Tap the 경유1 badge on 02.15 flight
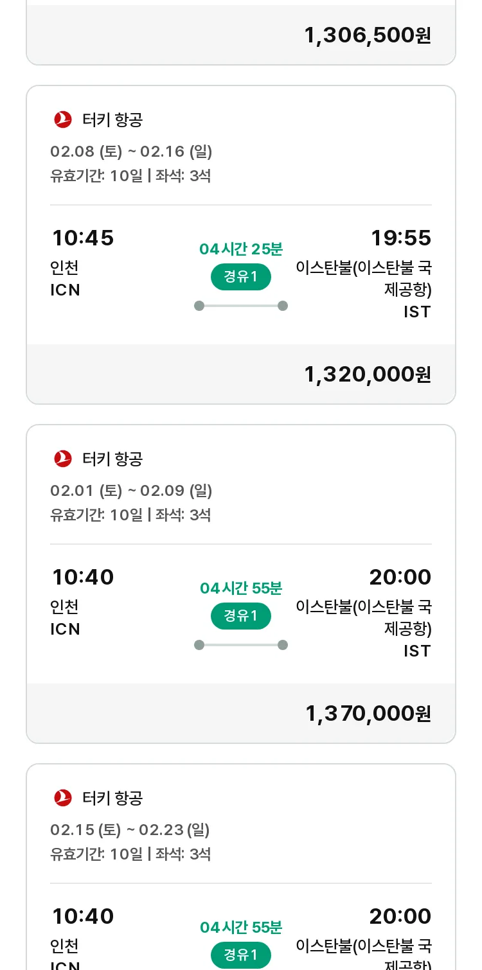This screenshot has width=482, height=970. coord(241,955)
